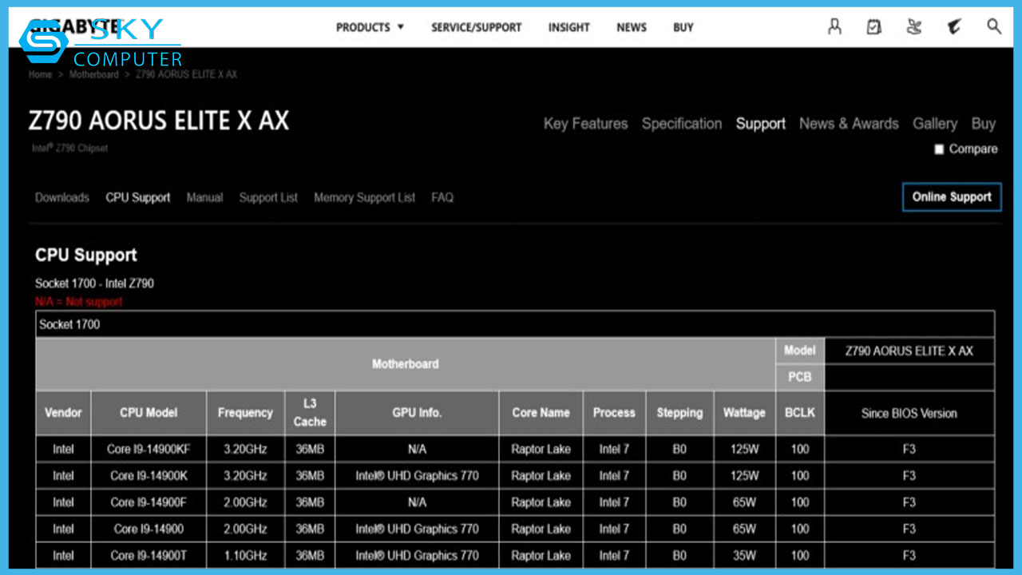The image size is (1022, 575).
Task: Click the Socket 1700 table header row
Action: click(x=515, y=324)
